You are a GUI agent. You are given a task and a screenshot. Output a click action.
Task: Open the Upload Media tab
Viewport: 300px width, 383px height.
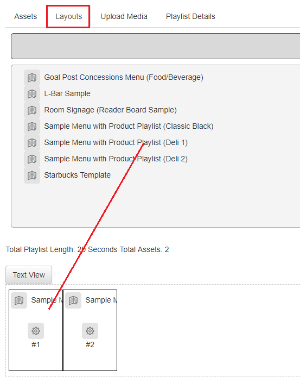(x=124, y=16)
